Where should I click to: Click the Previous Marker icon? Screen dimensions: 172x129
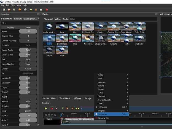pos(67,109)
